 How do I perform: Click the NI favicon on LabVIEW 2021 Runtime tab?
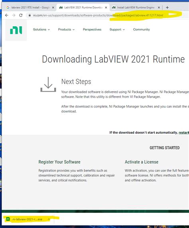pyautogui.click(x=61, y=8)
